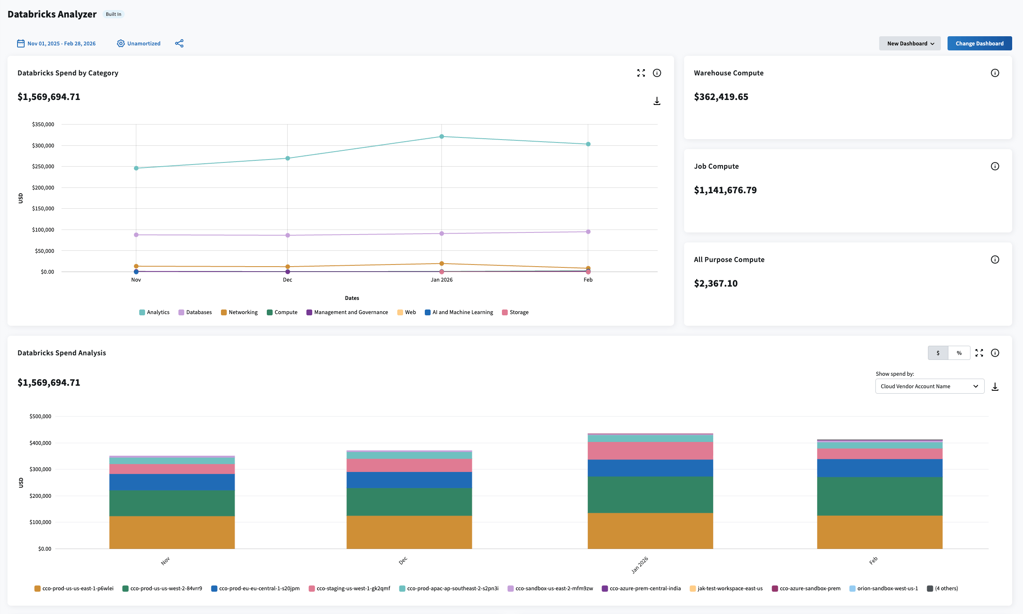The width and height of the screenshot is (1023, 614).
Task: Toggle jak-test-workspace-east-us legend item
Action: (x=726, y=589)
